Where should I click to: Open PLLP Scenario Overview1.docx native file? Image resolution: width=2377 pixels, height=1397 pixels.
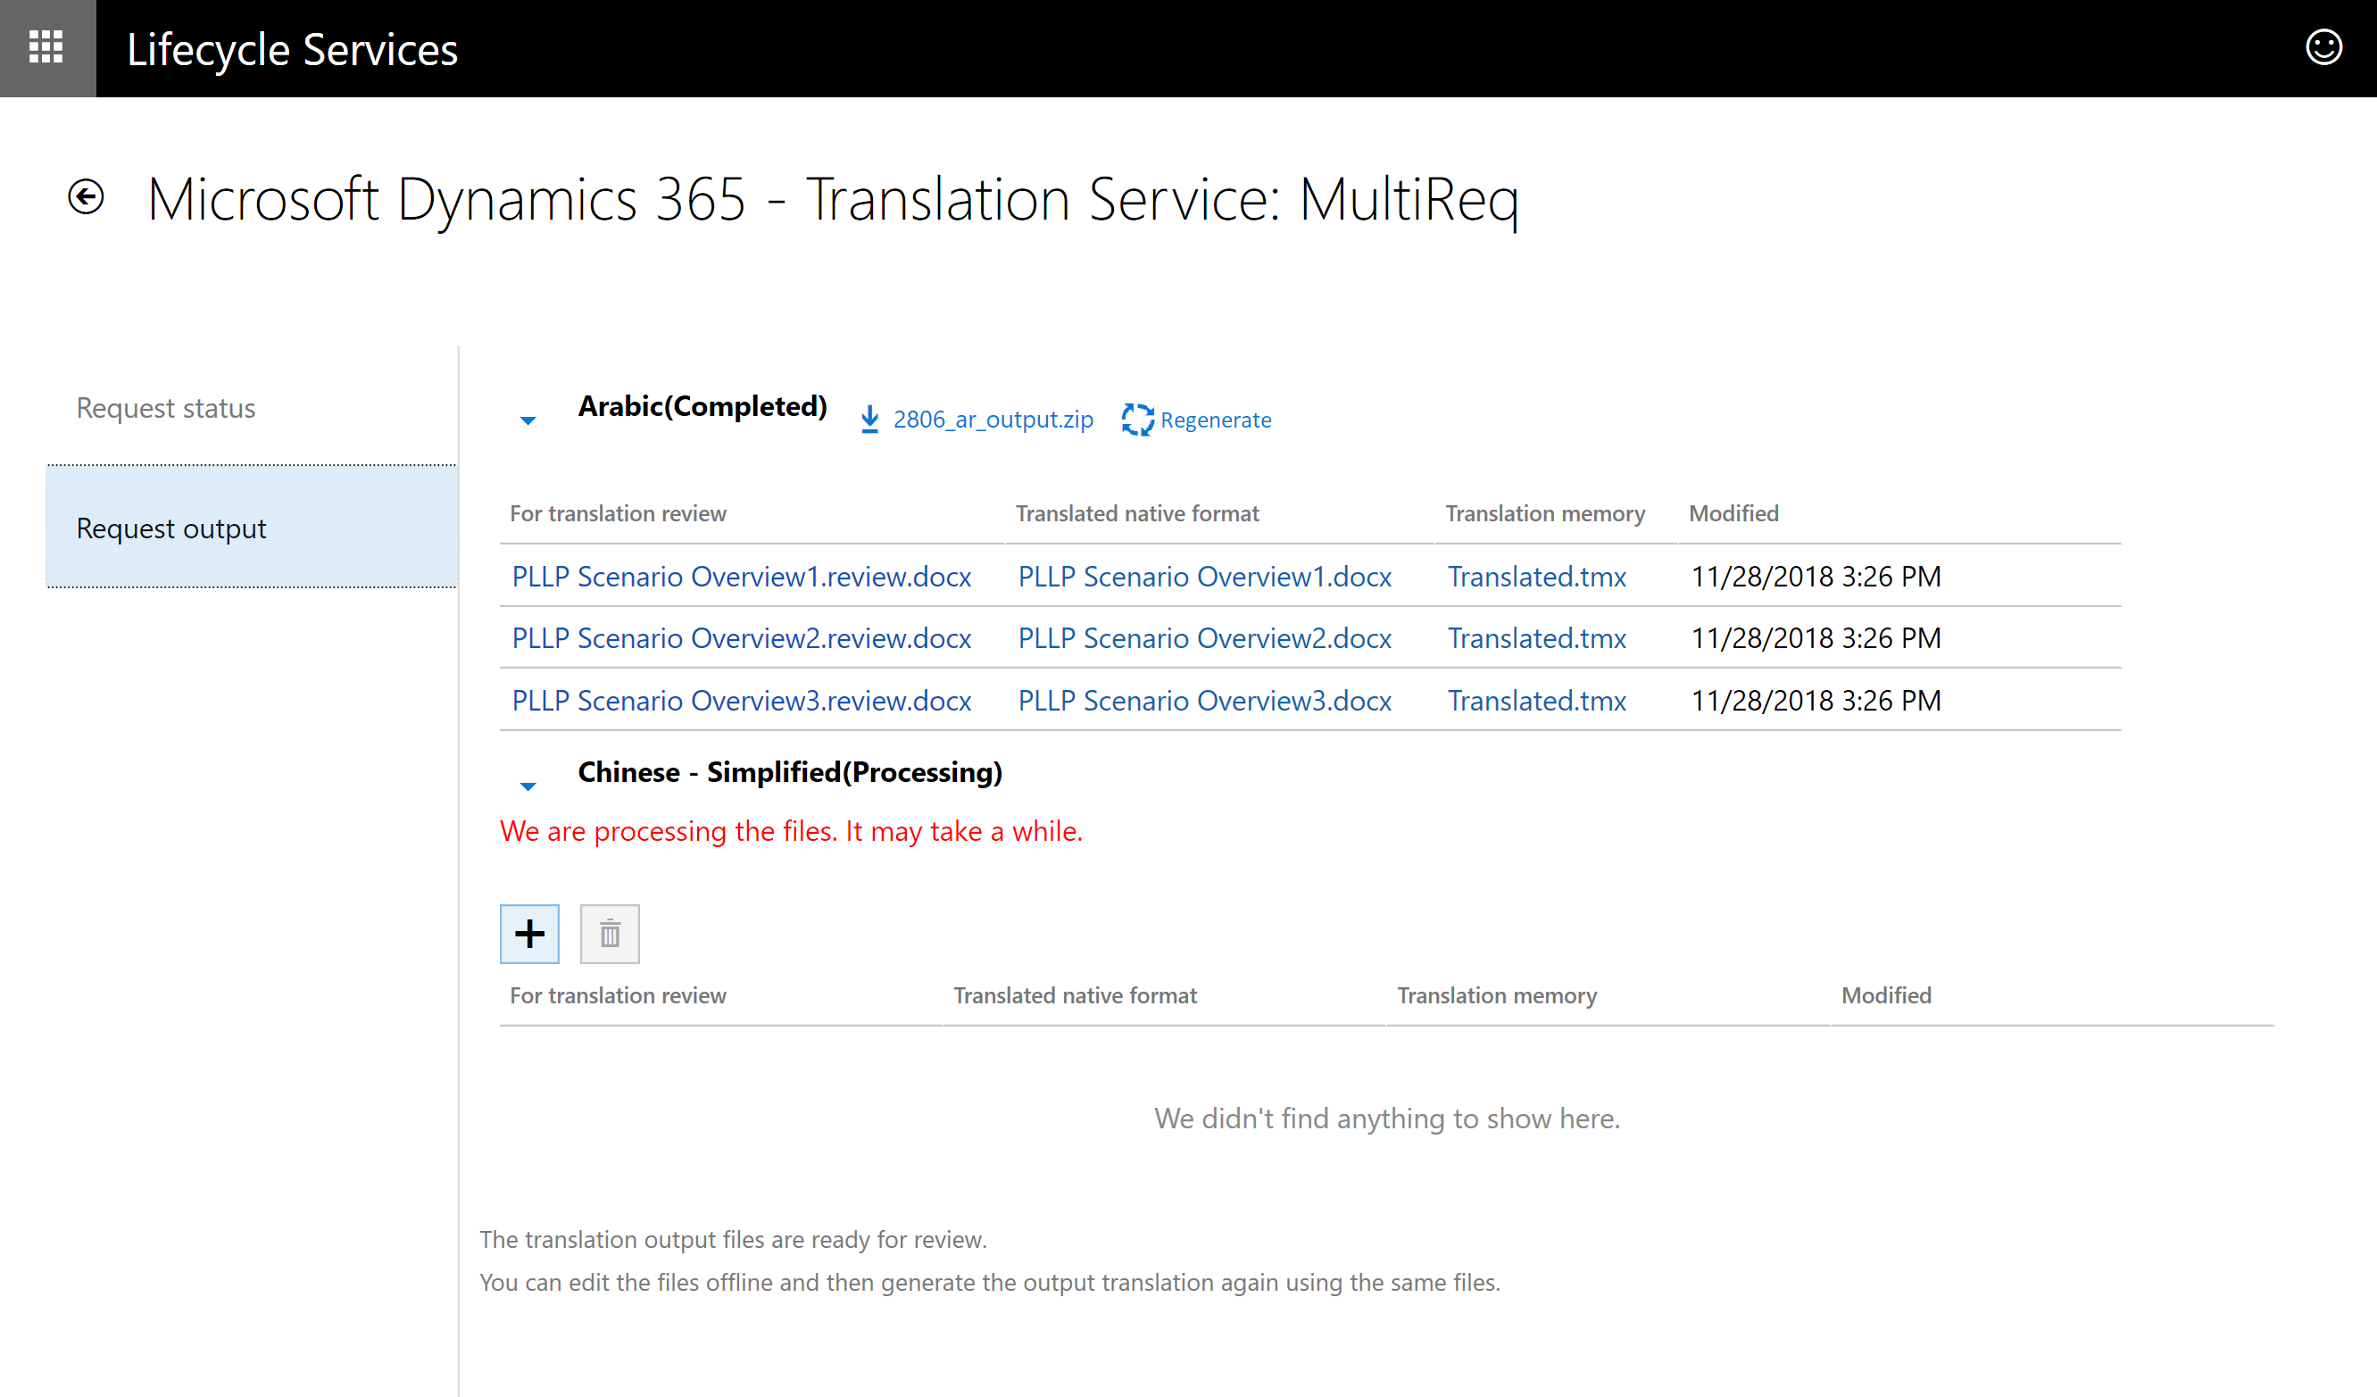click(1204, 577)
